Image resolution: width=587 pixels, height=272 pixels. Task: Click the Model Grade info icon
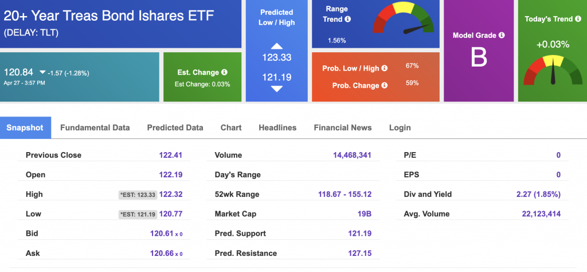point(502,35)
